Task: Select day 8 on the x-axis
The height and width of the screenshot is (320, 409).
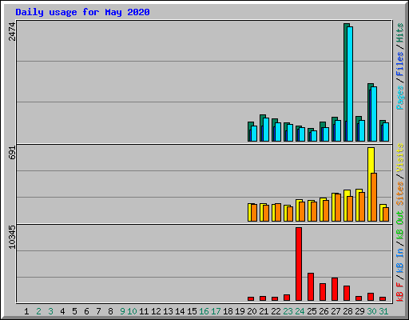Action: point(110,311)
